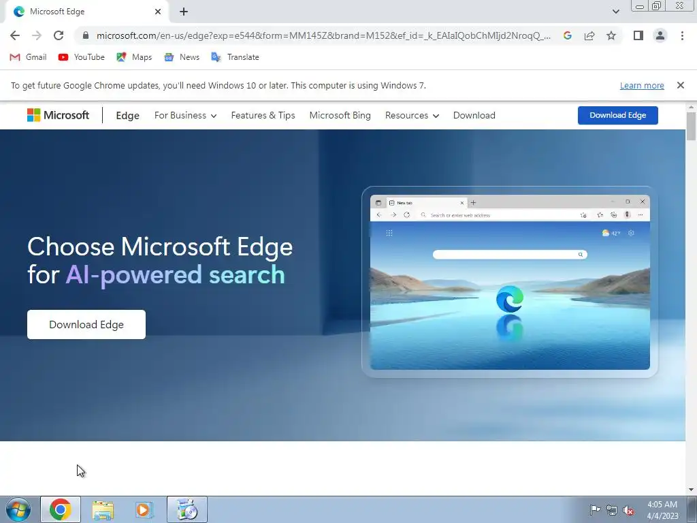The width and height of the screenshot is (697, 523).
Task: Toggle the Chrome side panel
Action: (638, 35)
